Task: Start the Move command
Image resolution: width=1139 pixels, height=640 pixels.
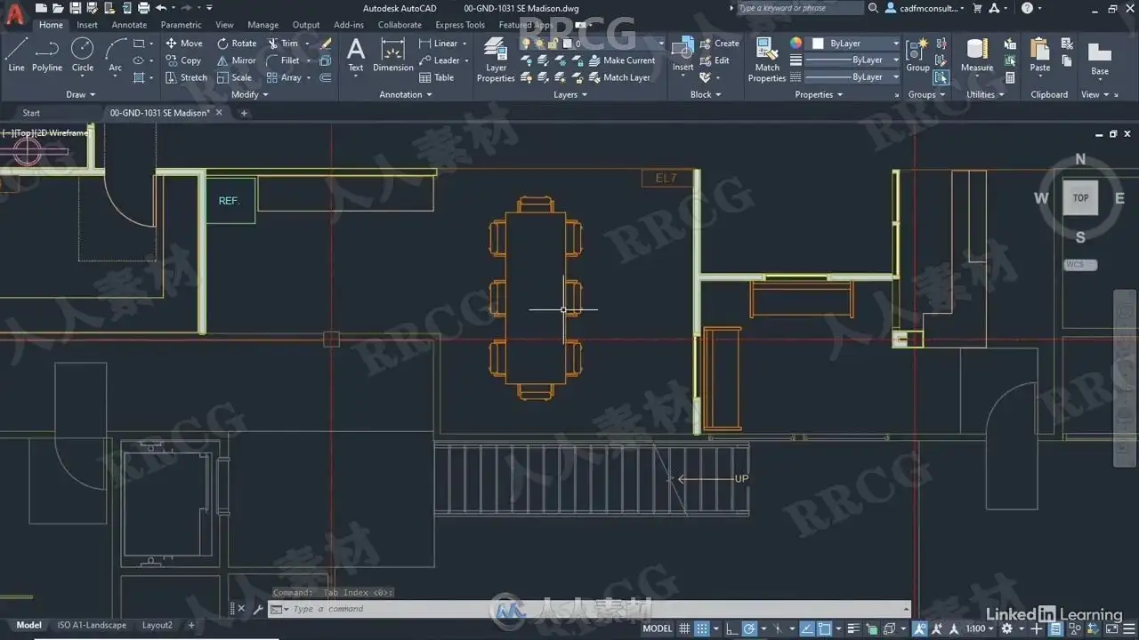Action: tap(184, 43)
